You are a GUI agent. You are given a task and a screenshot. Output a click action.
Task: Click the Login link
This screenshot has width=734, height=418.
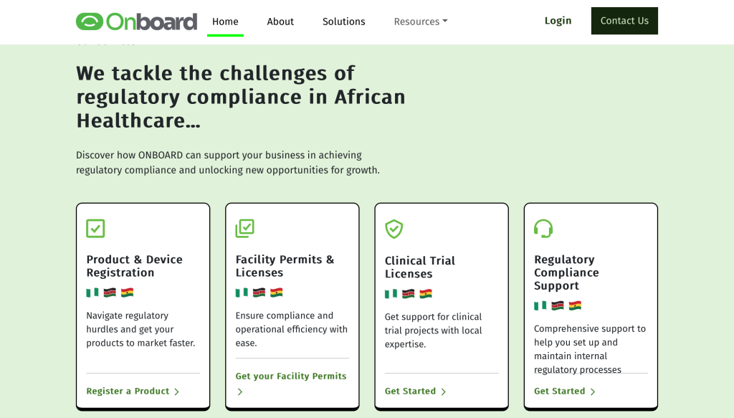pyautogui.click(x=558, y=21)
